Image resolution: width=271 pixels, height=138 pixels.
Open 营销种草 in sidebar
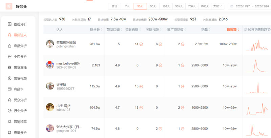click(x=20, y=121)
